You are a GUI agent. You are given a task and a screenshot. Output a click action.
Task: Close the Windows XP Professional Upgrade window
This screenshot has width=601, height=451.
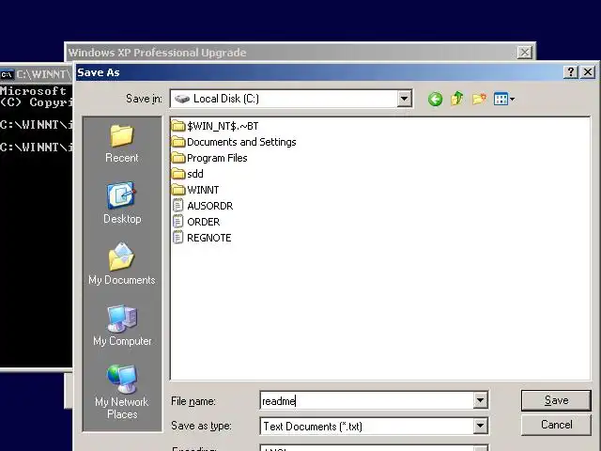click(524, 53)
